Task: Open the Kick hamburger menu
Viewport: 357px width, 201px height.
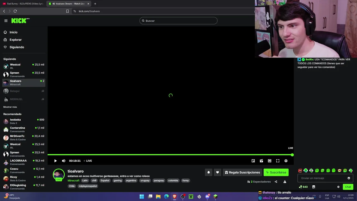Action: click(6, 21)
